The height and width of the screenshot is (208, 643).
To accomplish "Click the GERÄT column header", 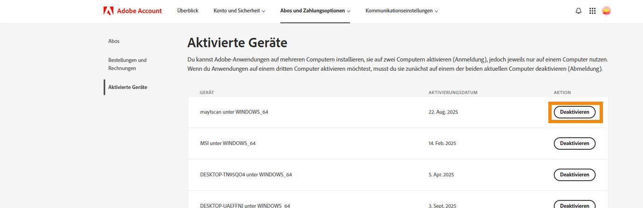I will click(207, 93).
